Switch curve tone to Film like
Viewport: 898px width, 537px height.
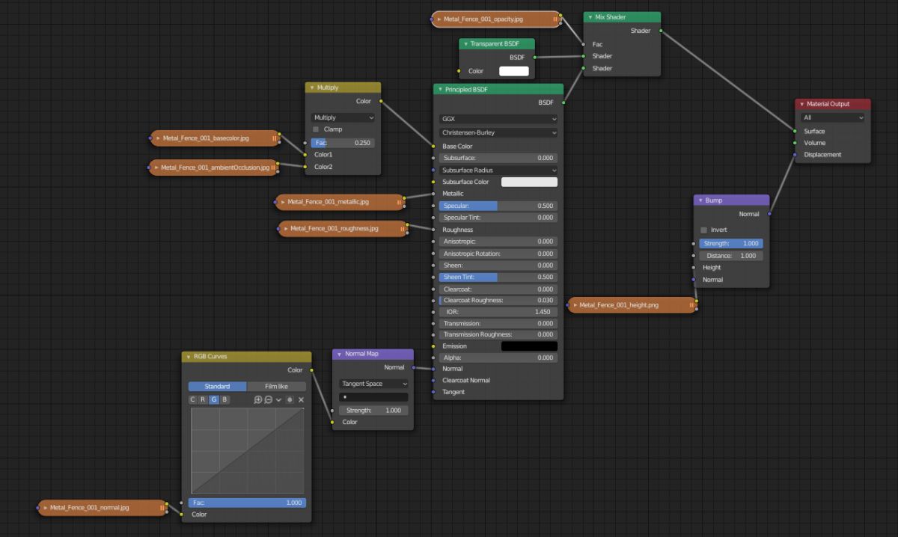click(276, 387)
